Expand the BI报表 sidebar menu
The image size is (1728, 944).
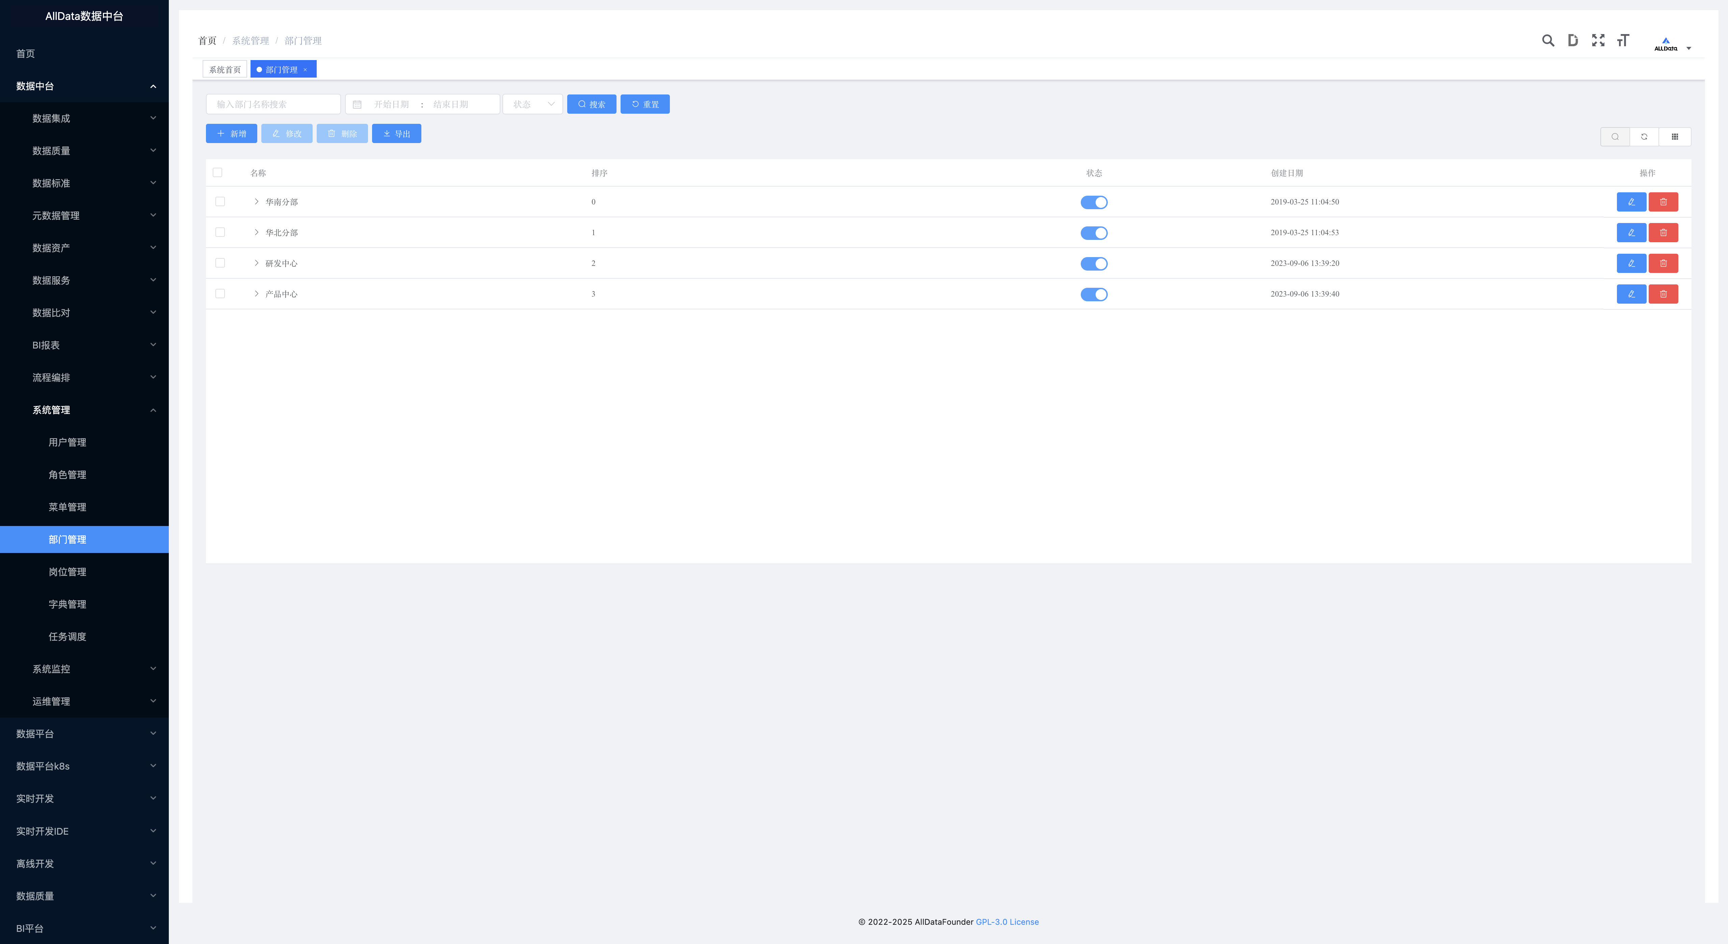tap(84, 345)
